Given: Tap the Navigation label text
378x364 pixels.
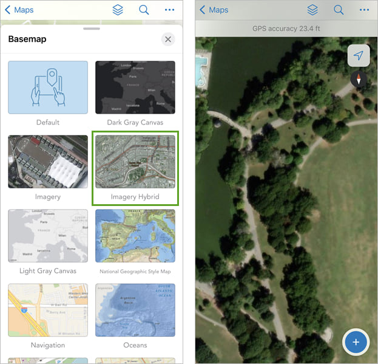Looking at the screenshot, I should tap(48, 345).
